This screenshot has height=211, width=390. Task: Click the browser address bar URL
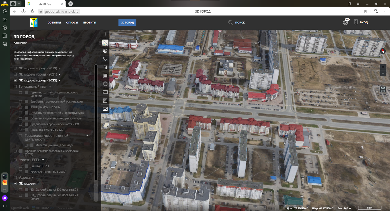point(62,11)
